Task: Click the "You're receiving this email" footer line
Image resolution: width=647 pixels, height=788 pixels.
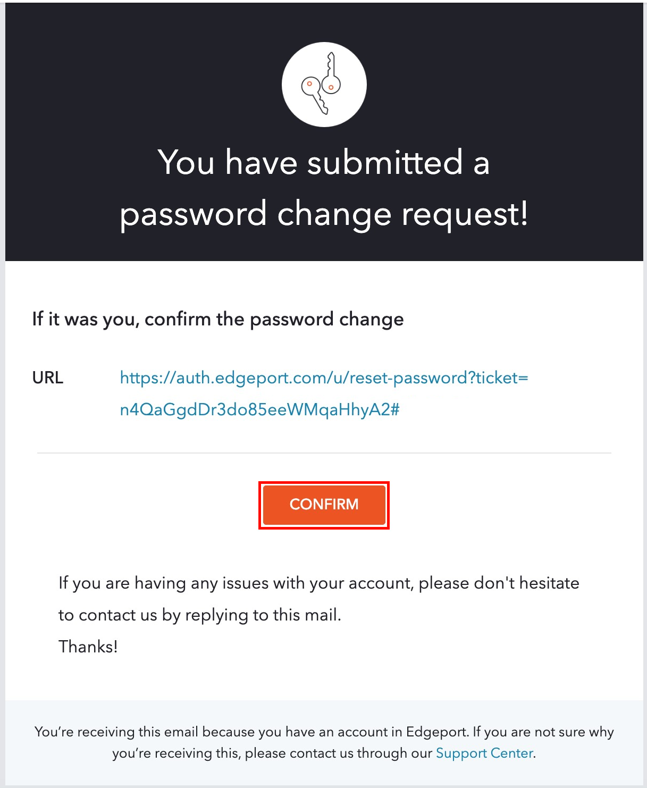Action: coord(323,732)
